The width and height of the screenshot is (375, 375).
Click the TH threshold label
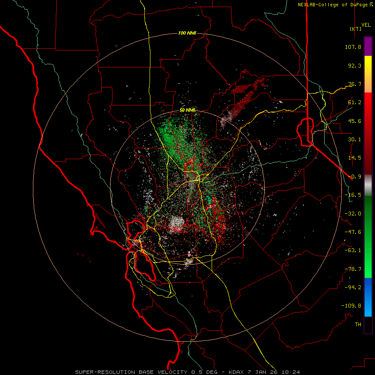pyautogui.click(x=358, y=325)
